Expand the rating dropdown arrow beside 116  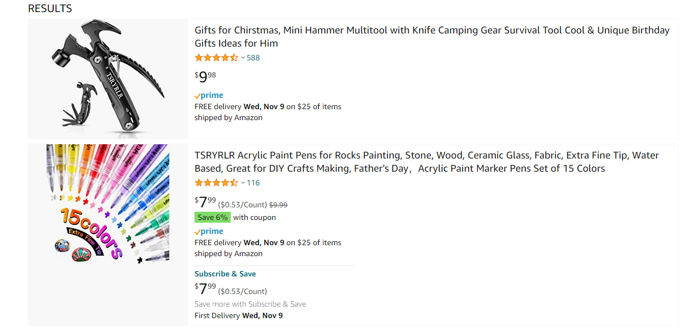point(243,183)
